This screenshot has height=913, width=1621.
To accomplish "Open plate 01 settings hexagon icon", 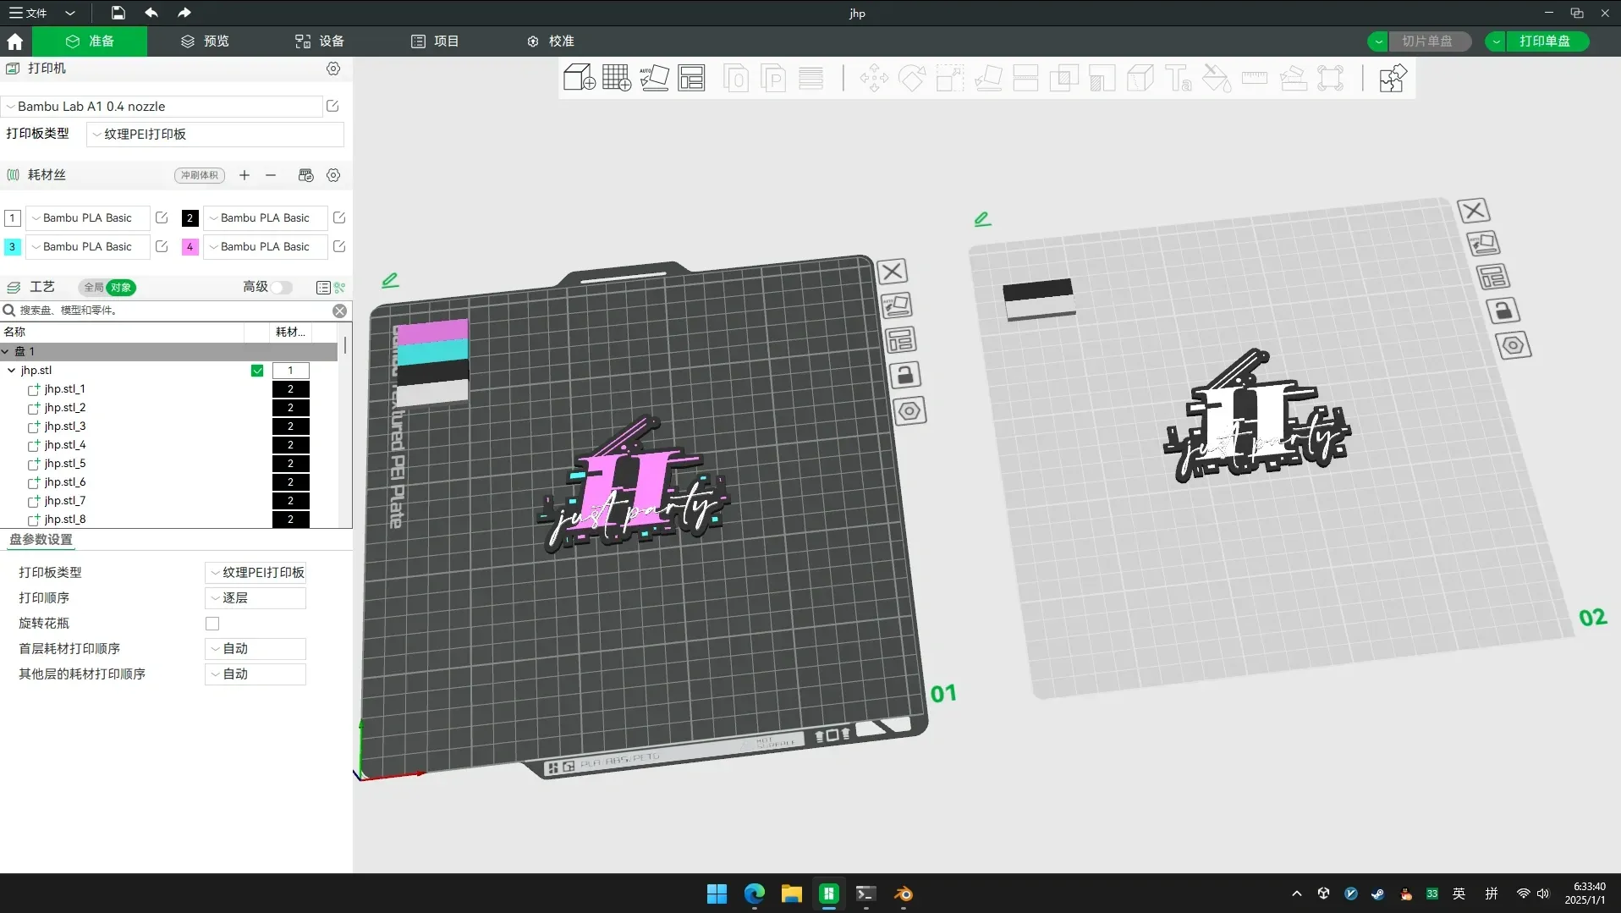I will pos(909,411).
